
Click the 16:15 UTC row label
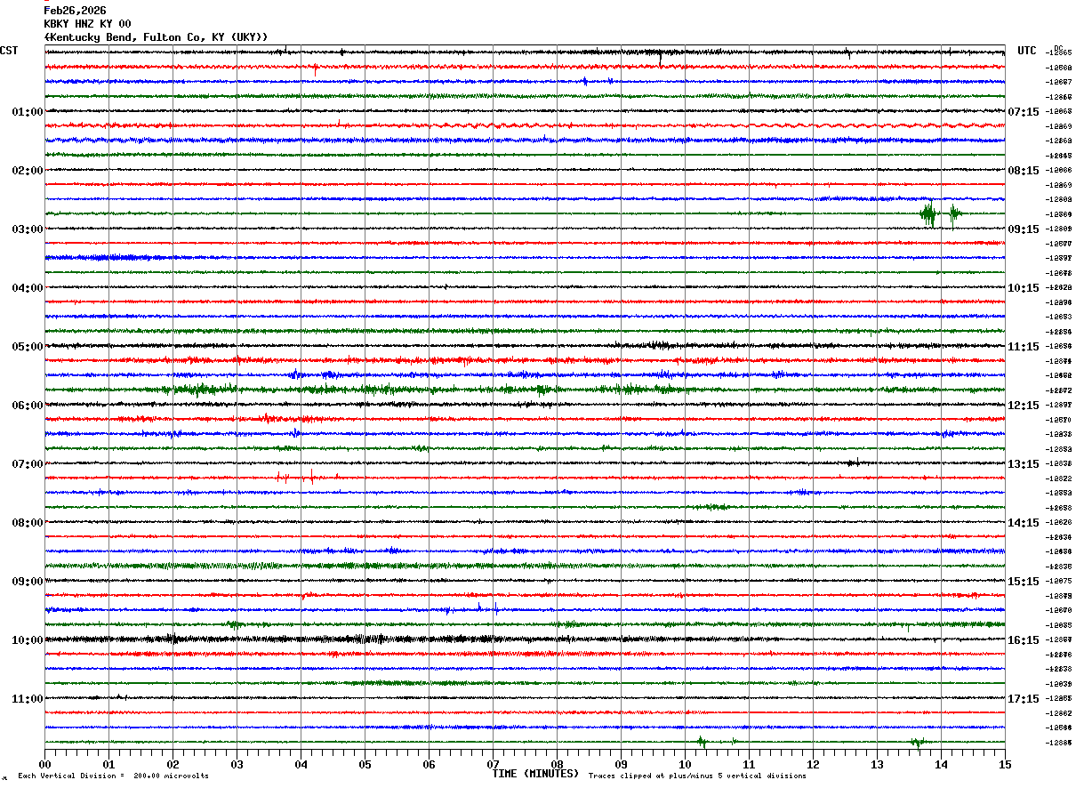coord(1024,640)
